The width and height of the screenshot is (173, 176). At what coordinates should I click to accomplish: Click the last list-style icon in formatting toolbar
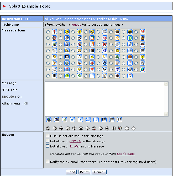tap(120, 120)
